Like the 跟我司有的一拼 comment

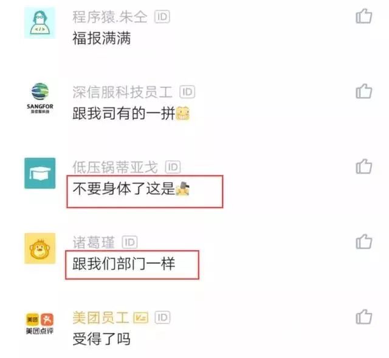[363, 91]
